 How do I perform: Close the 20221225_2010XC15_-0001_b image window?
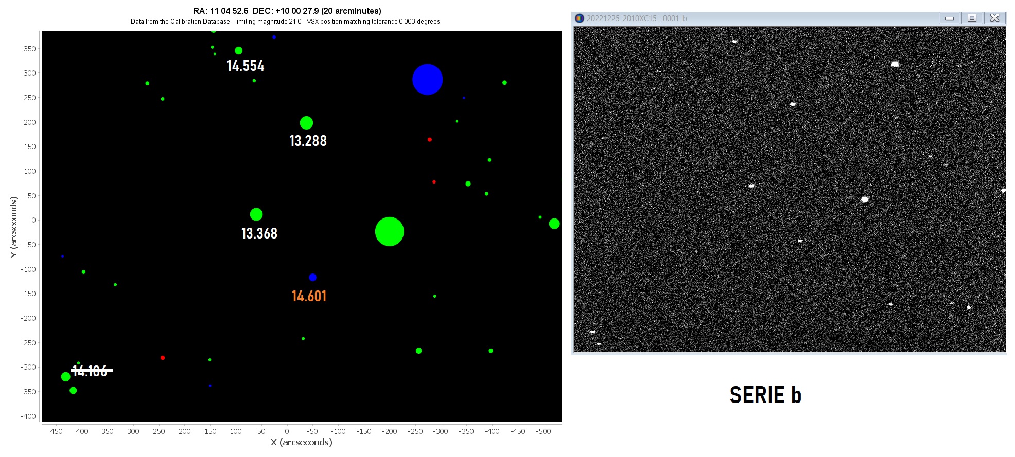tap(994, 18)
